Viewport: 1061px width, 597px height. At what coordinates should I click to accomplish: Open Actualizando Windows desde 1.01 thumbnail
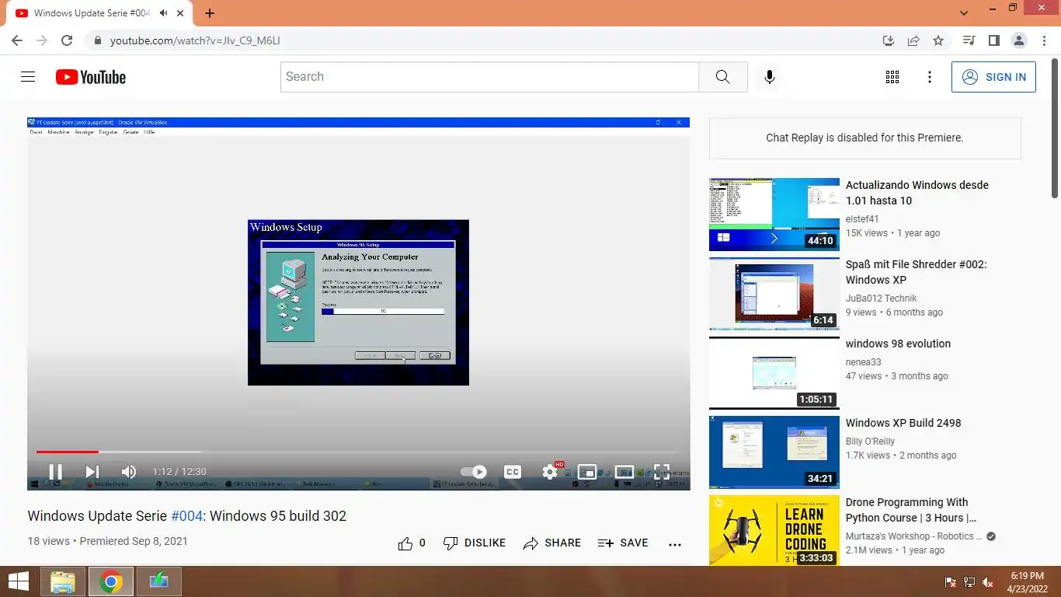click(x=774, y=215)
